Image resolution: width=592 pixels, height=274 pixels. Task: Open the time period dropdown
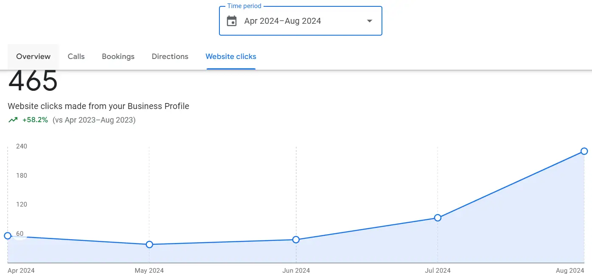coord(300,20)
